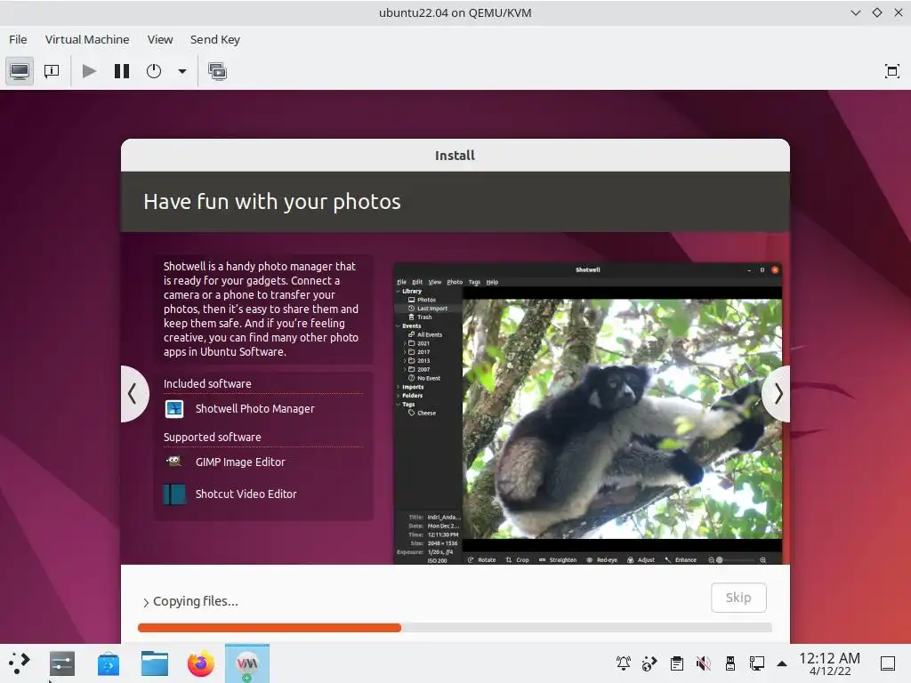Viewport: 911px width, 683px height.
Task: Open the Dolphin file manager
Action: click(x=155, y=663)
